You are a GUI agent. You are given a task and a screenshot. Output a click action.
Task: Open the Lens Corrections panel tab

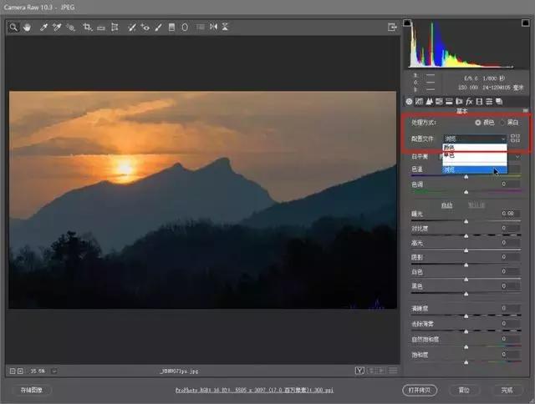click(459, 102)
